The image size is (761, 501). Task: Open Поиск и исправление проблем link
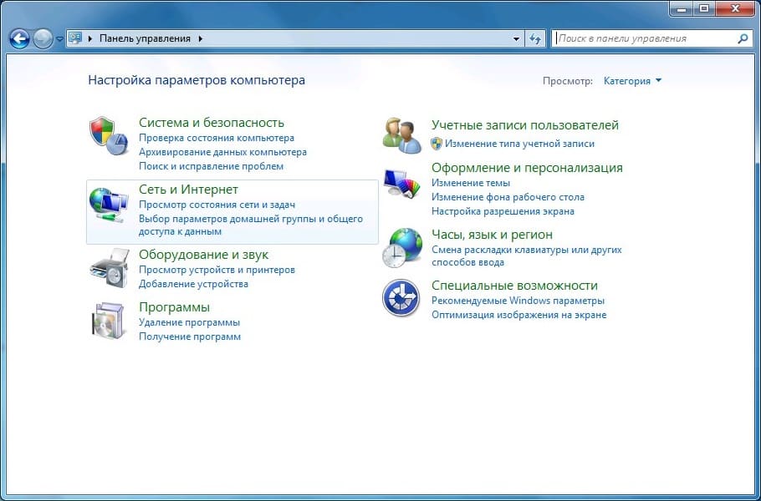pos(211,166)
